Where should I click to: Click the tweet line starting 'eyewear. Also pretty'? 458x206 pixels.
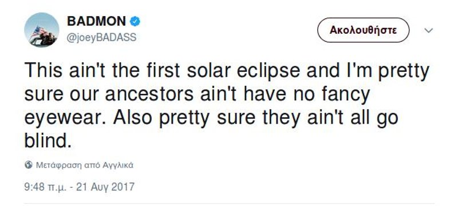point(211,118)
